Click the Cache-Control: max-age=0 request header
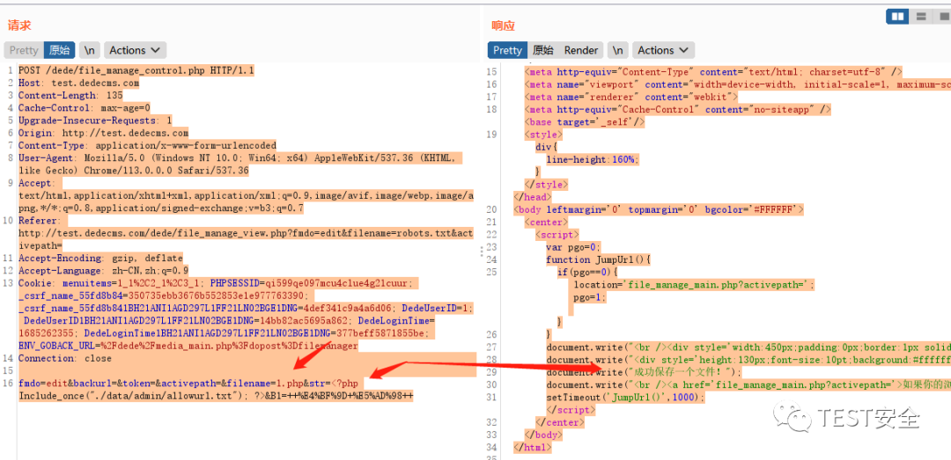 (x=85, y=108)
